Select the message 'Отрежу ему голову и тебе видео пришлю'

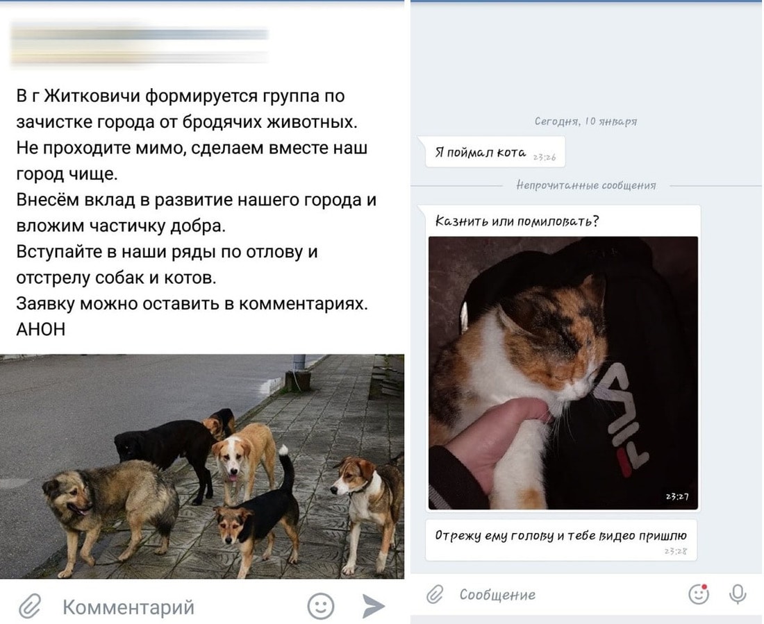(560, 540)
